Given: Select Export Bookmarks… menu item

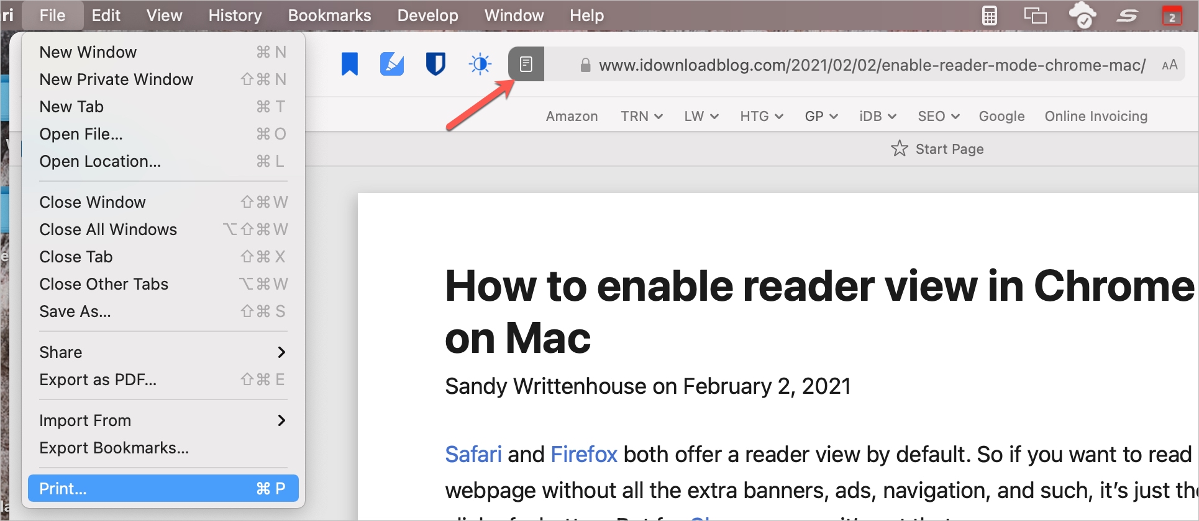Looking at the screenshot, I should tap(163, 448).
